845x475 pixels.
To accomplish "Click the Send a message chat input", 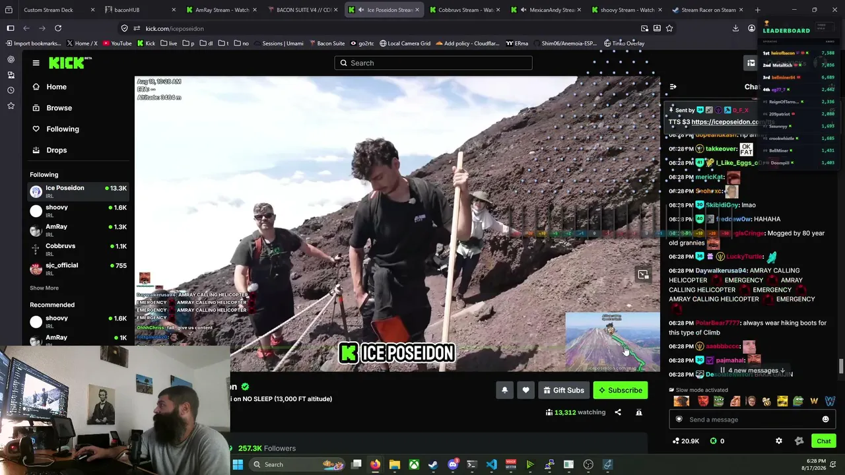I will pos(753,420).
